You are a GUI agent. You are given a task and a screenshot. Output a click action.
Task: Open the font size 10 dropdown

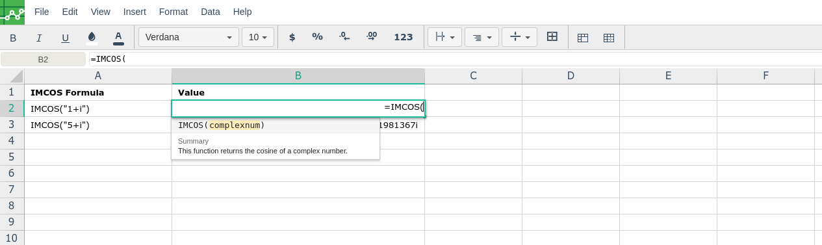click(x=258, y=37)
